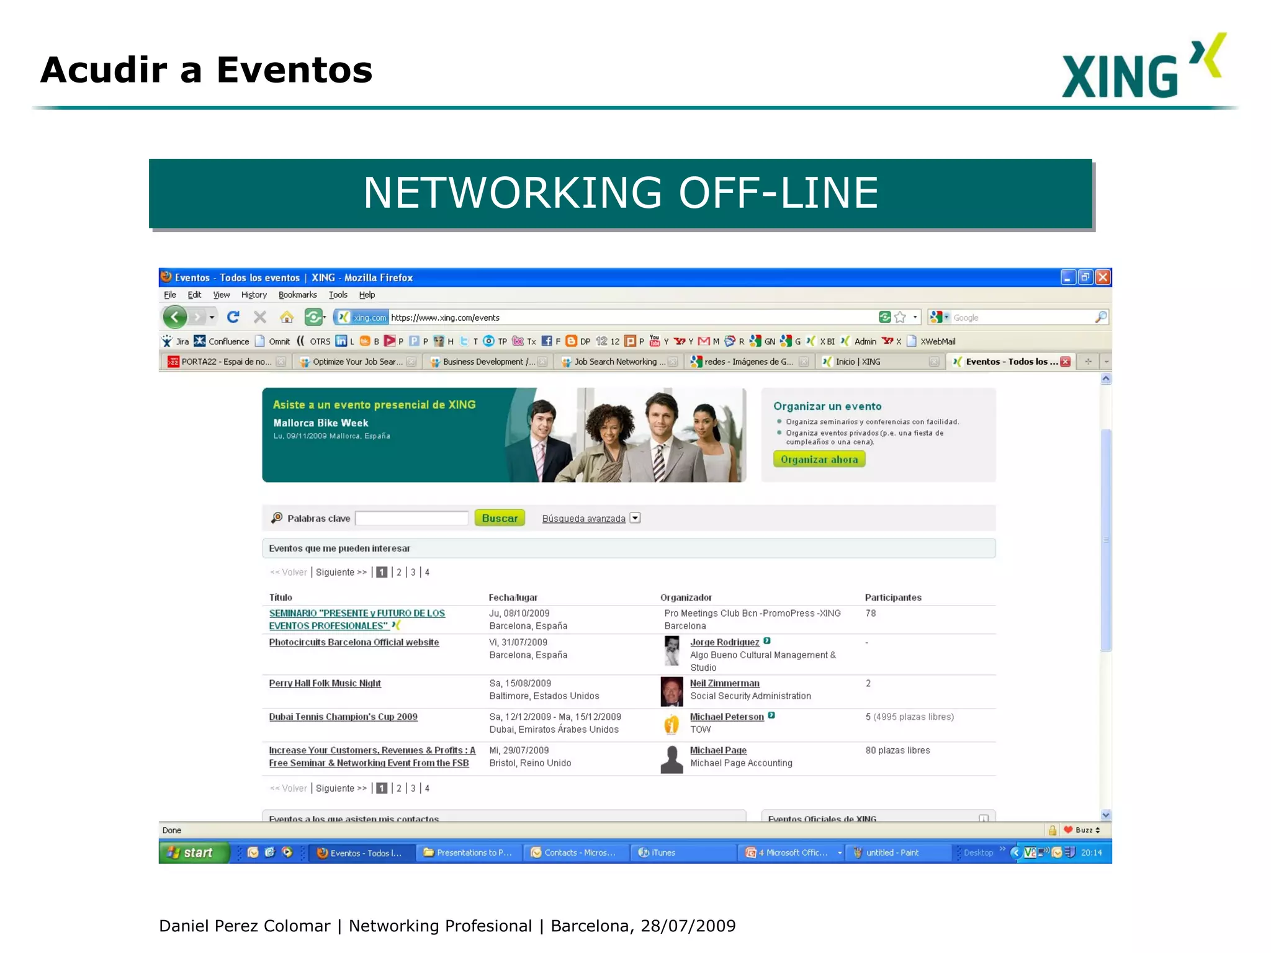The height and width of the screenshot is (953, 1271).
Task: Go to page 3 in top pagination
Action: (413, 572)
